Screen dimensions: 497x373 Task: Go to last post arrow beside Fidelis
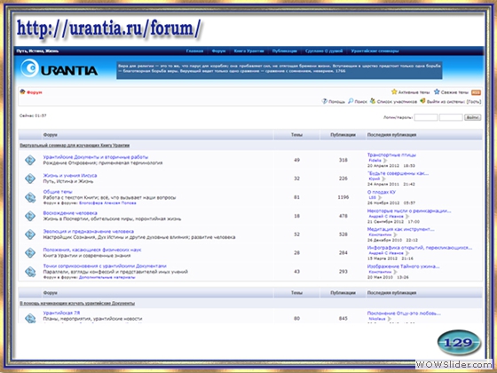[385, 161]
